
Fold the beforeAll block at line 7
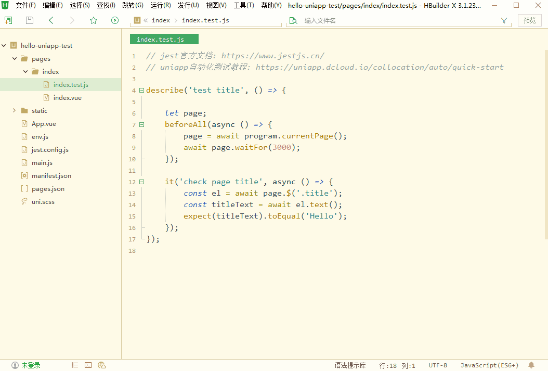[141, 124]
